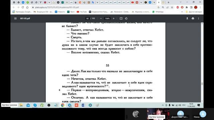Open Chrome from the taskbar
Viewport: 214px width, 120px height.
click(x=63, y=105)
